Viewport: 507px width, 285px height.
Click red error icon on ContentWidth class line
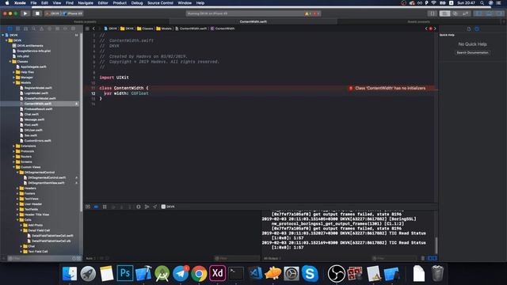point(351,88)
